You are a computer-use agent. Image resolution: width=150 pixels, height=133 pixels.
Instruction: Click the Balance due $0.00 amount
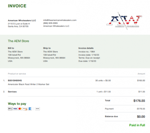[141, 117]
